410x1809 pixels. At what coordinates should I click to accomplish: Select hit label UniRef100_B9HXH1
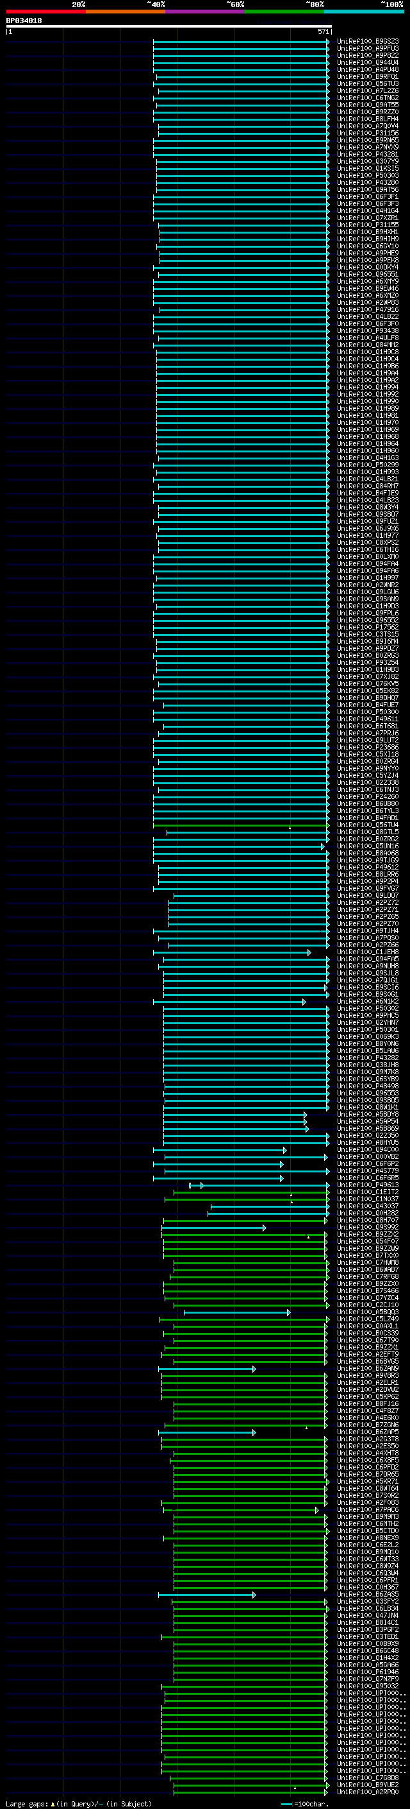(368, 232)
